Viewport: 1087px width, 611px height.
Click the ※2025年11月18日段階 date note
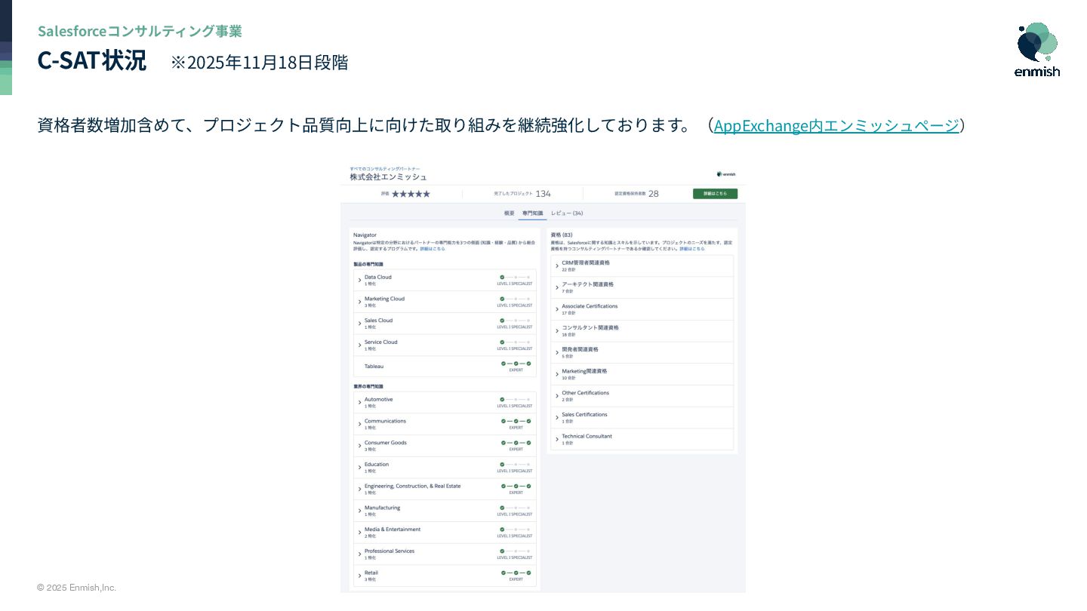point(260,63)
